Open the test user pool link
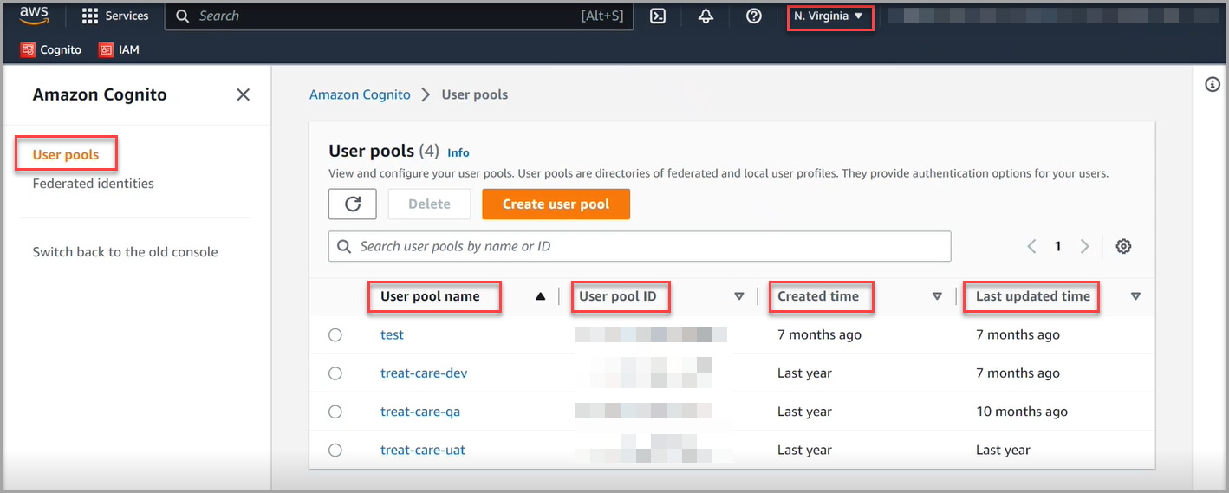1229x493 pixels. pyautogui.click(x=392, y=334)
